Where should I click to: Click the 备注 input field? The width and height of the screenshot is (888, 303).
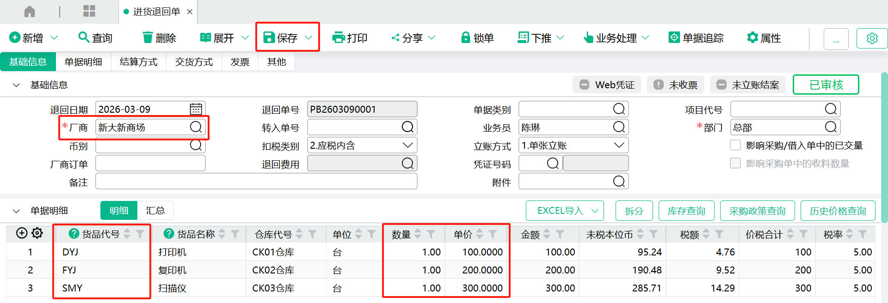256,182
